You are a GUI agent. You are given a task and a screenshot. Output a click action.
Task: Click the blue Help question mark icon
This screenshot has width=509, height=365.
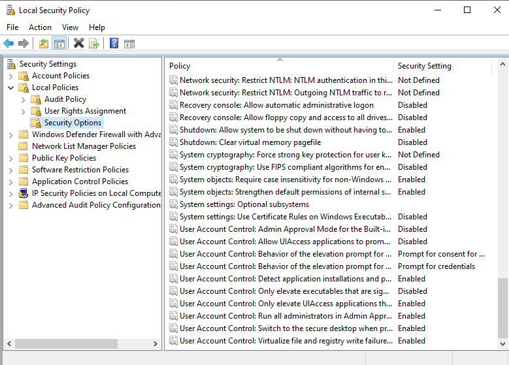tap(114, 43)
